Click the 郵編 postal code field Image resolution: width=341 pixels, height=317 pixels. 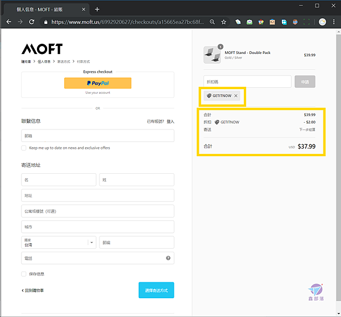coord(137,243)
